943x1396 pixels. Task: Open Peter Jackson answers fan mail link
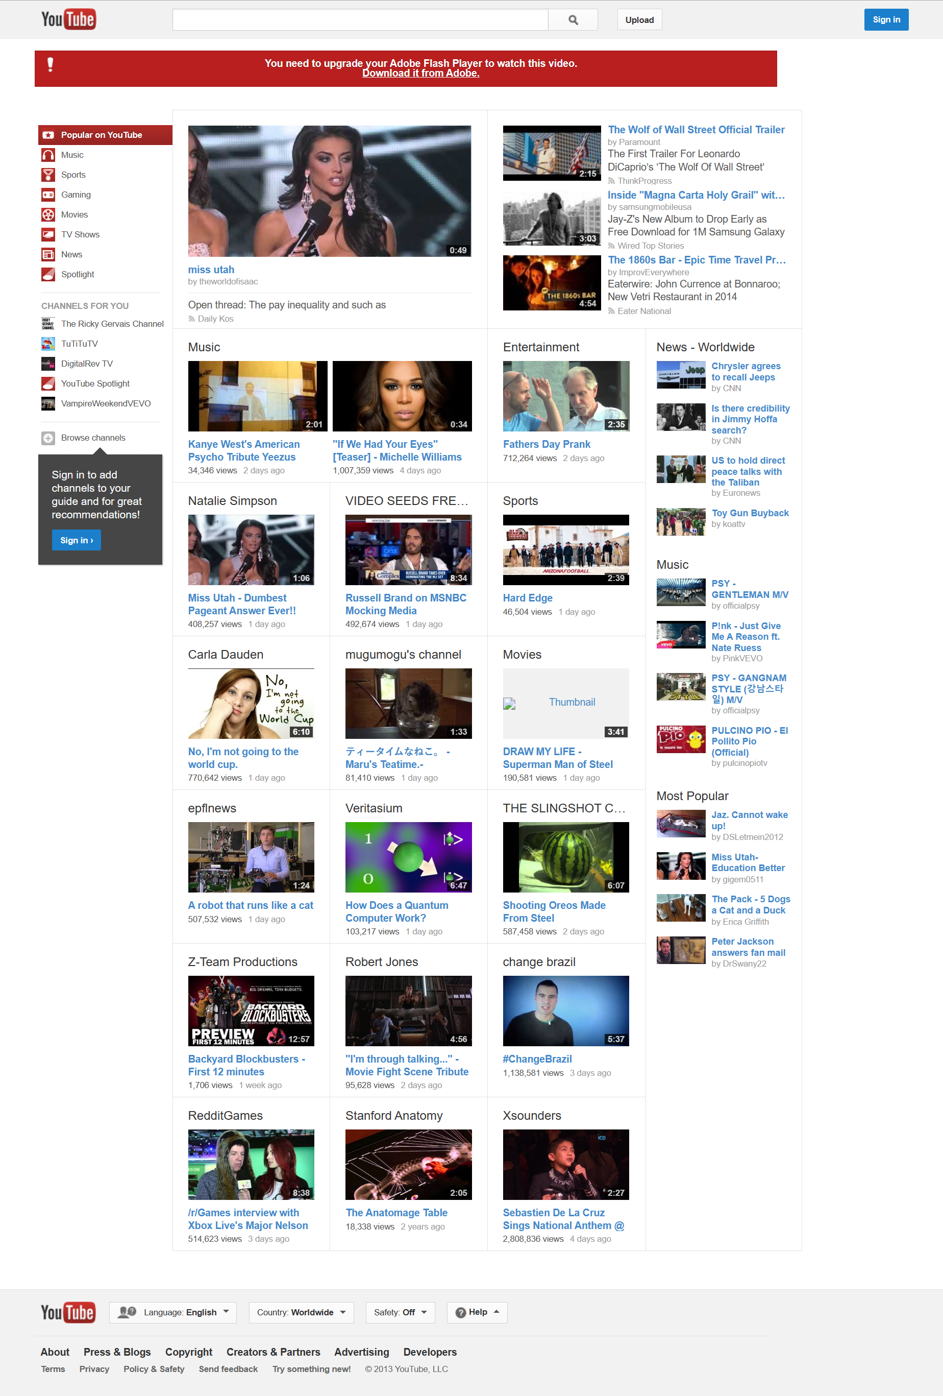(x=748, y=947)
